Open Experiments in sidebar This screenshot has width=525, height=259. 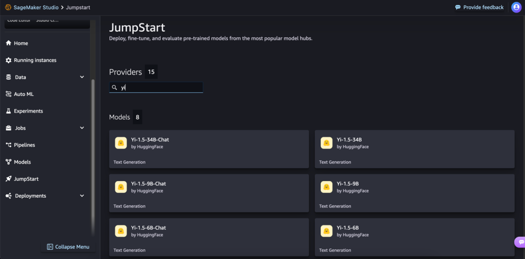click(29, 111)
